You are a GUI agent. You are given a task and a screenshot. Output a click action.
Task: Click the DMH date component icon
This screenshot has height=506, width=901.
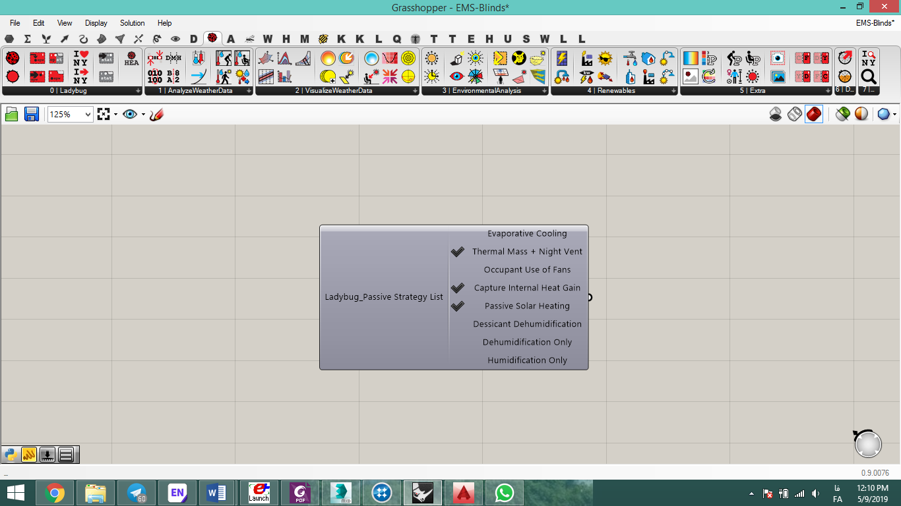point(173,58)
